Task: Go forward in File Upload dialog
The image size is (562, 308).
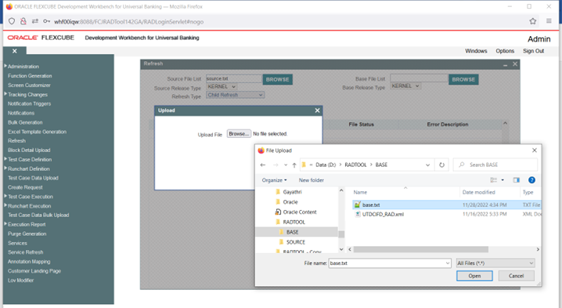Action: click(x=276, y=165)
